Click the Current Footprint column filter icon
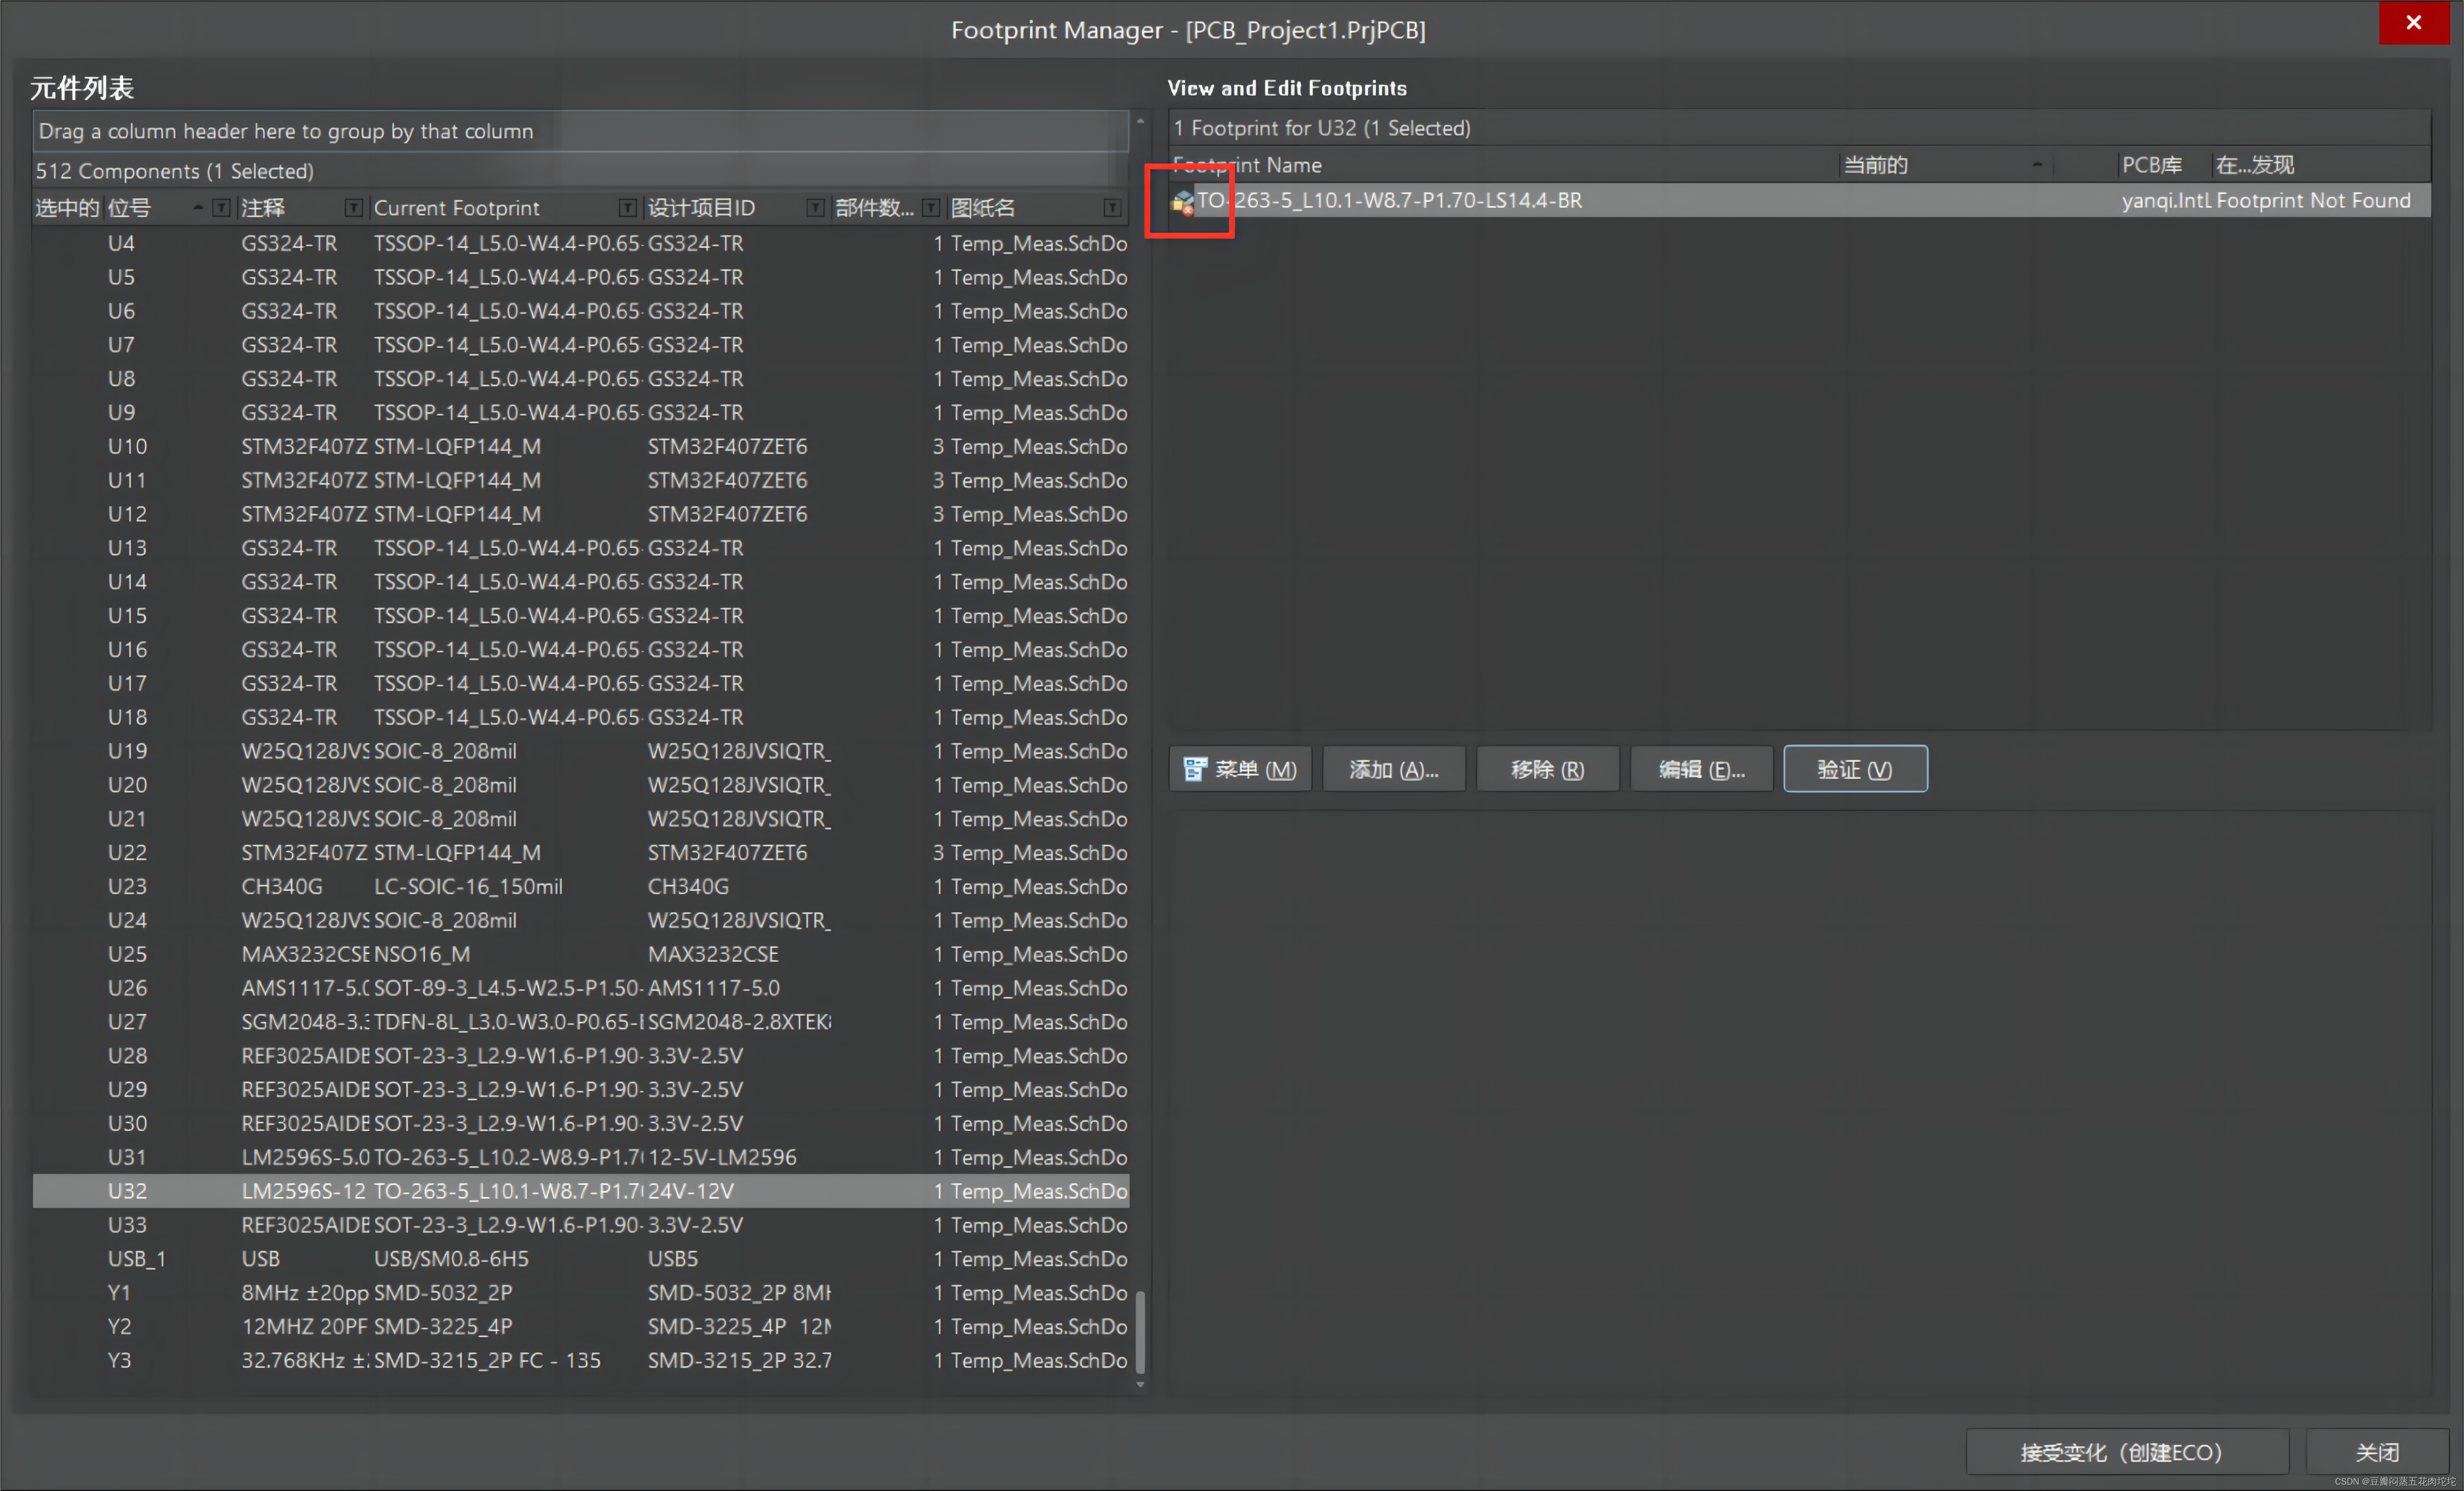 coord(627,208)
